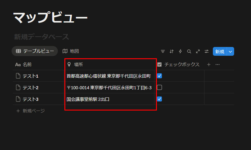The height and width of the screenshot is (150, 251).
Task: Click the plus icon to add property
Action: point(209,65)
